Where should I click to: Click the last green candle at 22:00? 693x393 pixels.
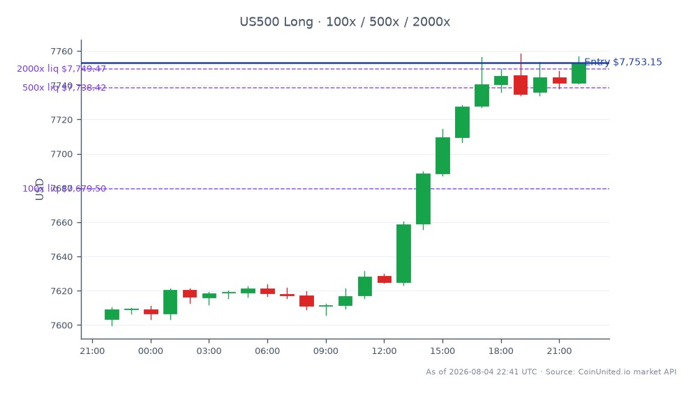(x=579, y=73)
